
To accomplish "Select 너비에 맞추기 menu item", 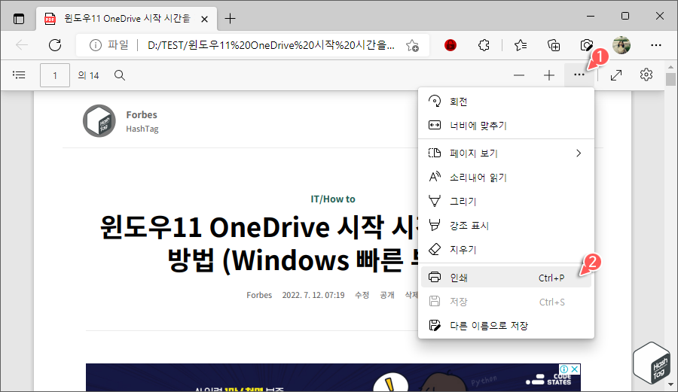I will coord(506,126).
